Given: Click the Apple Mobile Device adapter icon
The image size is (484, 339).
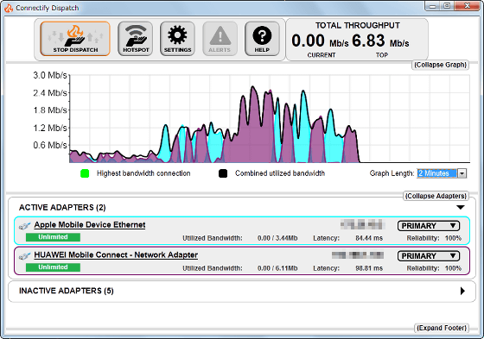Looking at the screenshot, I should (25, 226).
